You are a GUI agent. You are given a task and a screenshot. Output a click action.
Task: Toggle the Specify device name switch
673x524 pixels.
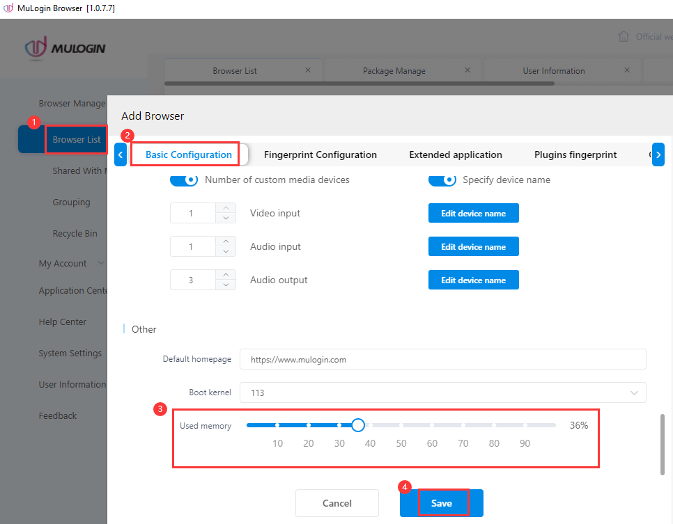click(x=442, y=180)
